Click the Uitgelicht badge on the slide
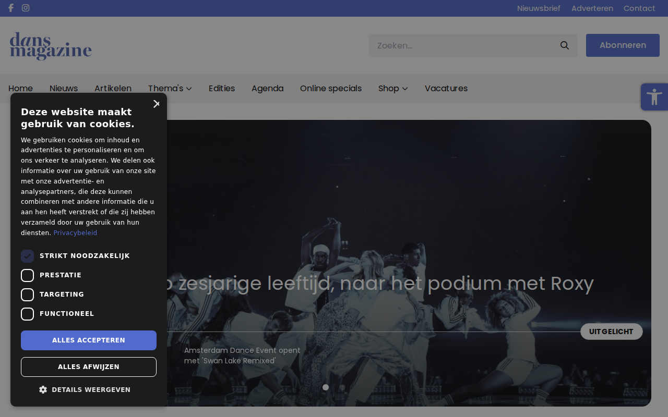Image resolution: width=668 pixels, height=417 pixels. [x=611, y=332]
